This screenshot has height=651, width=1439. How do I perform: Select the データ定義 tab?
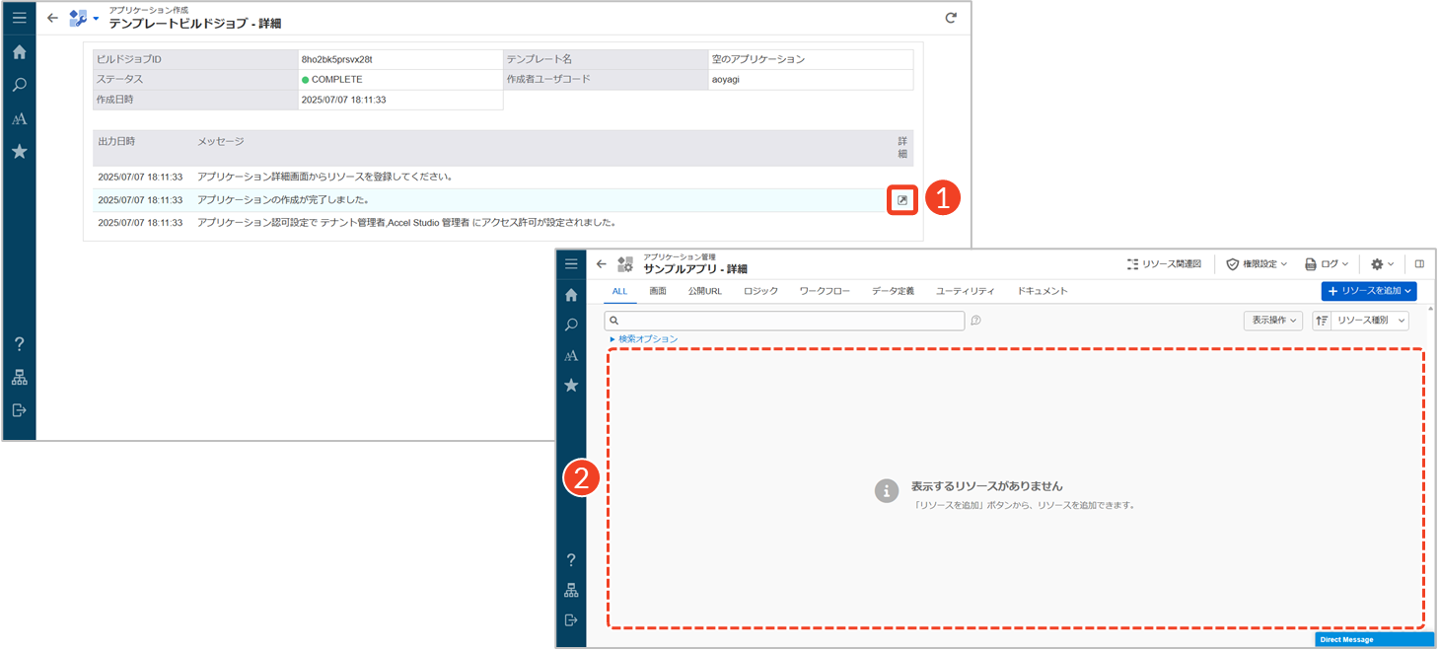893,291
